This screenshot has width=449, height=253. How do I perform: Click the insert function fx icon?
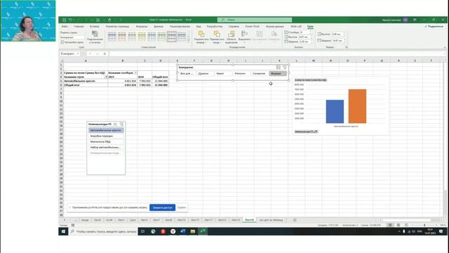pyautogui.click(x=105, y=53)
